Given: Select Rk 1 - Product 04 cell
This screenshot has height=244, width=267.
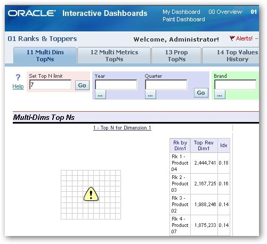Looking at the screenshot, I should [x=180, y=163].
